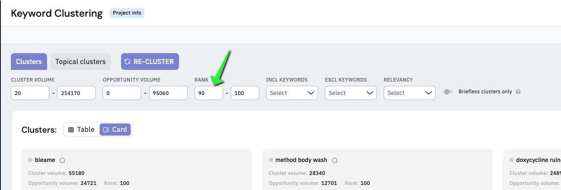Viewport: 561px width, 190px height.
Task: Click the search icon next to bleame
Action: click(x=62, y=160)
